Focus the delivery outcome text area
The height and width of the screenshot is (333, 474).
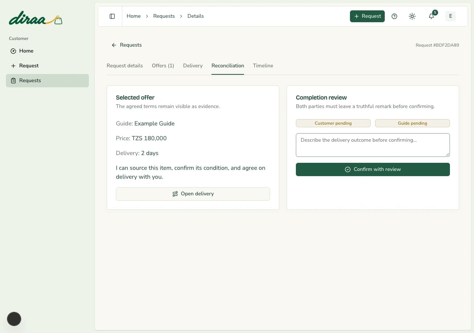click(373, 145)
